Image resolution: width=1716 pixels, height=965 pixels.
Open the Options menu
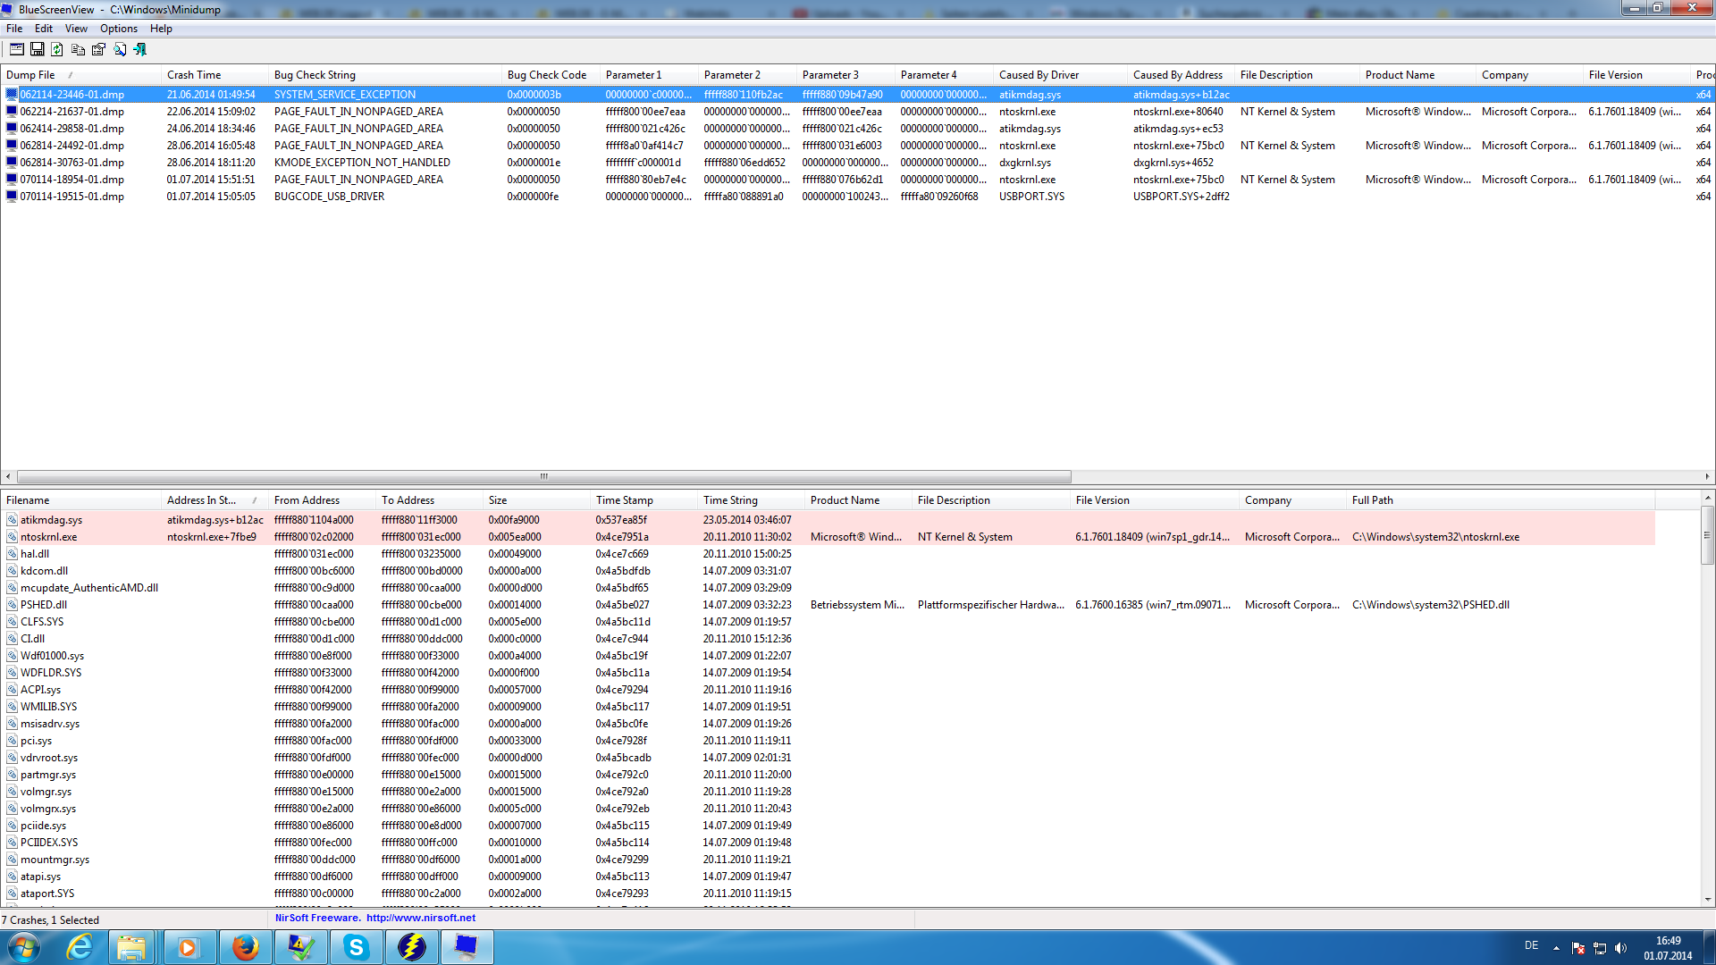(118, 29)
